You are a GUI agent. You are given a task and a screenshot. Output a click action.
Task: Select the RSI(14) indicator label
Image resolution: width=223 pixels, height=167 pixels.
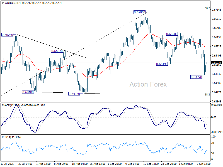pyautogui.click(x=7, y=137)
